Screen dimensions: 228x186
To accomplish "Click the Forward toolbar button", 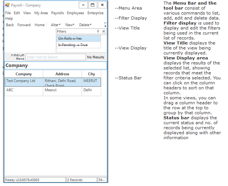I will click(x=24, y=25).
